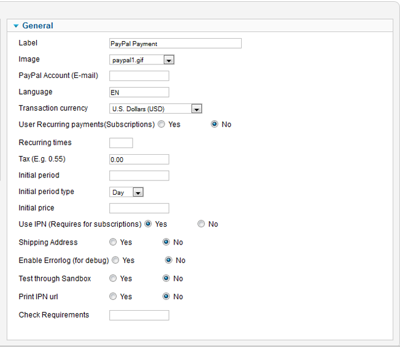Open the Initial period type dropdown
The image size is (400, 347).
[126, 192]
